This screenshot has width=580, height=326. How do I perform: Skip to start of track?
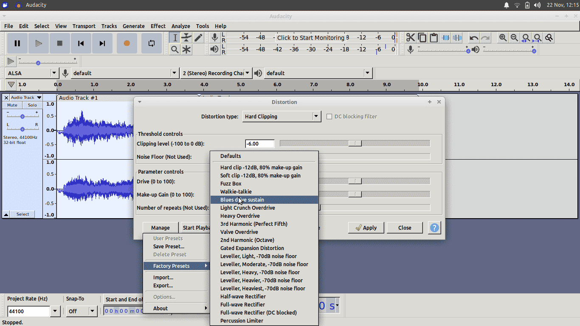pyautogui.click(x=81, y=43)
